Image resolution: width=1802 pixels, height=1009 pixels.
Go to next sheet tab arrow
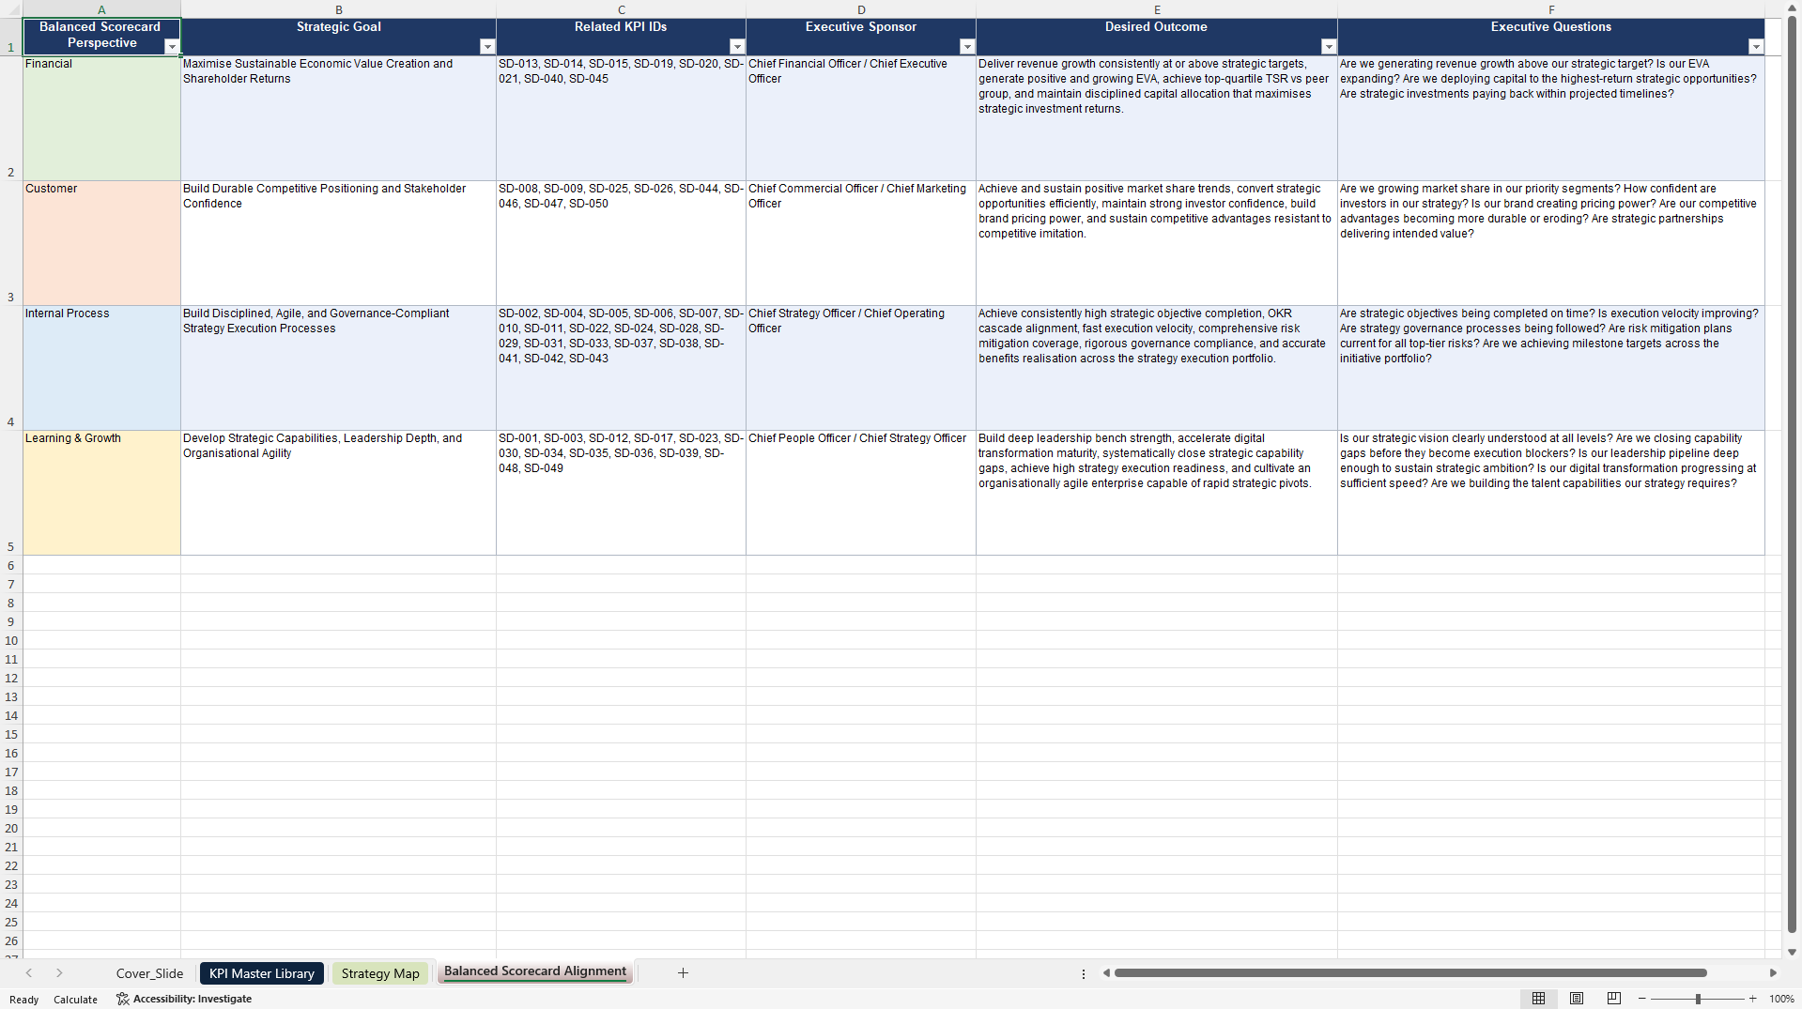59,973
